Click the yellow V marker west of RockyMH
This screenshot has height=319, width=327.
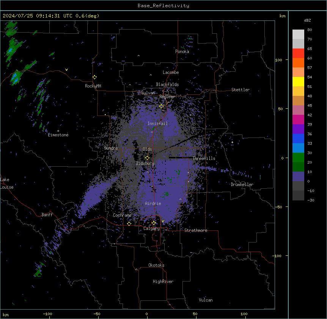pyautogui.click(x=66, y=70)
